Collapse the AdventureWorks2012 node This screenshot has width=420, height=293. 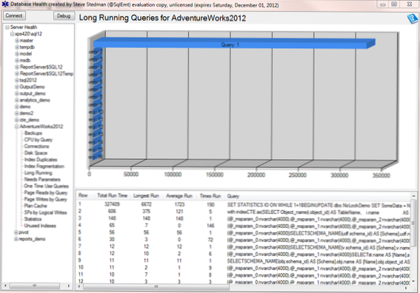click(x=17, y=127)
